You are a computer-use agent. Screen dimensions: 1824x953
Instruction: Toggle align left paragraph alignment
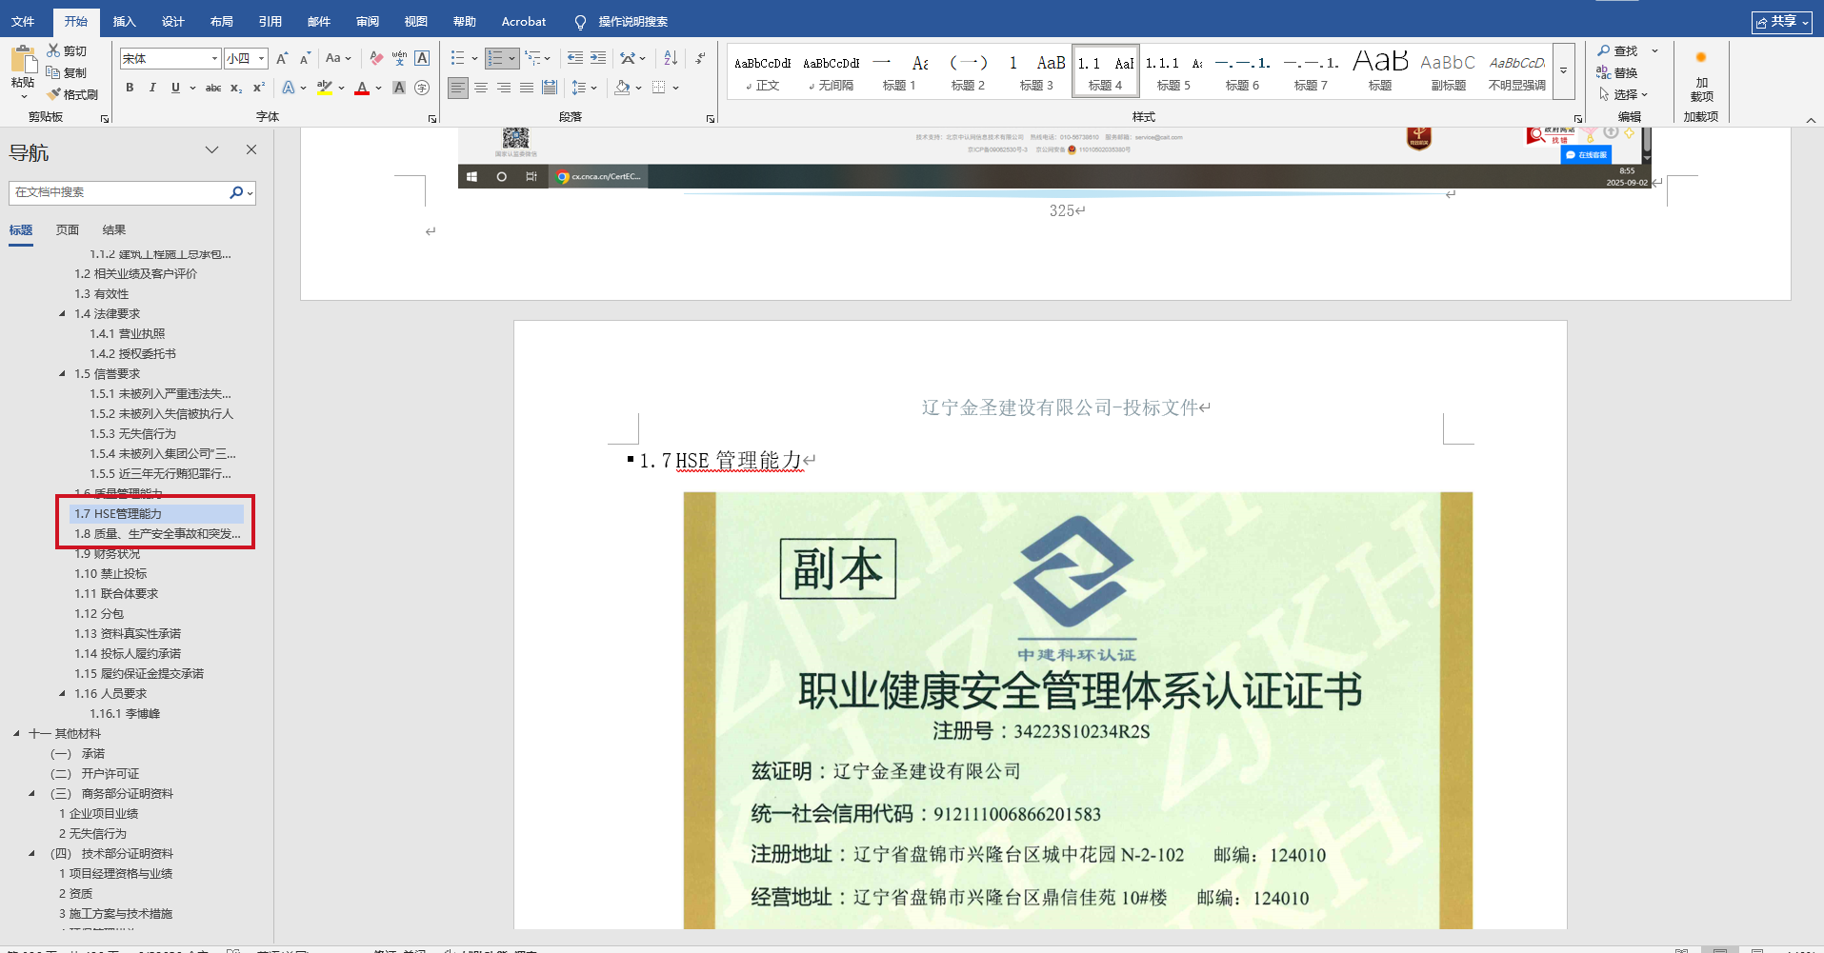[x=458, y=88]
